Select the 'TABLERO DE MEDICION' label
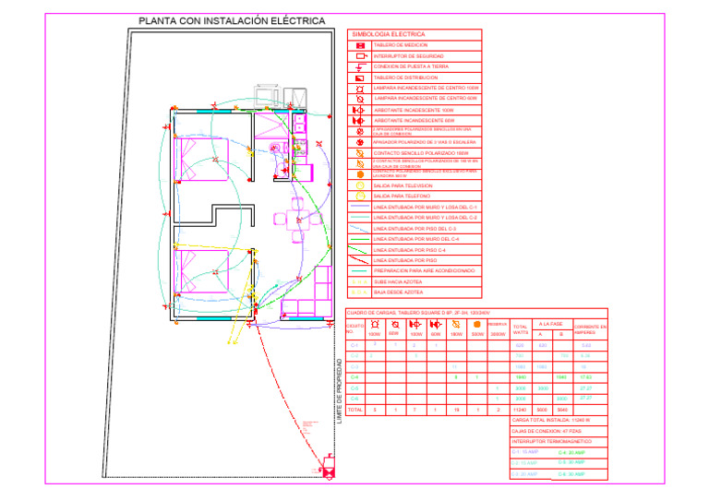Viewport: 709px width, 501px height. point(401,45)
